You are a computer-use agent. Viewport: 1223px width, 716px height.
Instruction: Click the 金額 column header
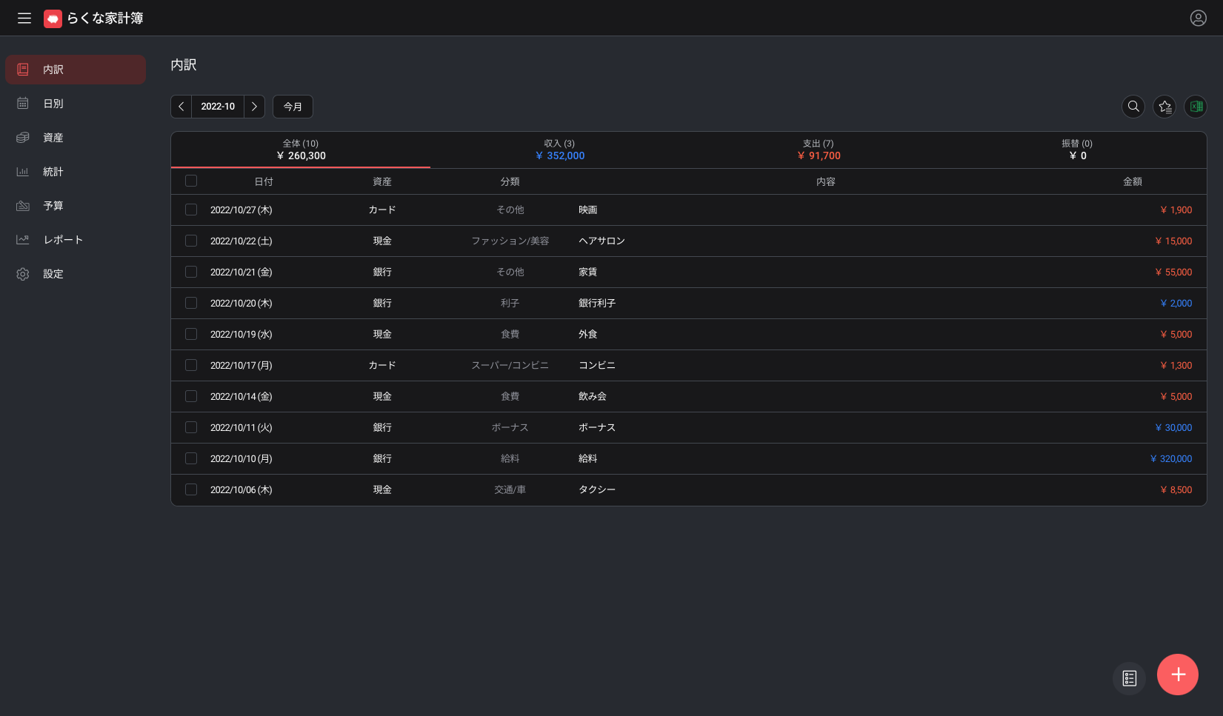[1133, 181]
